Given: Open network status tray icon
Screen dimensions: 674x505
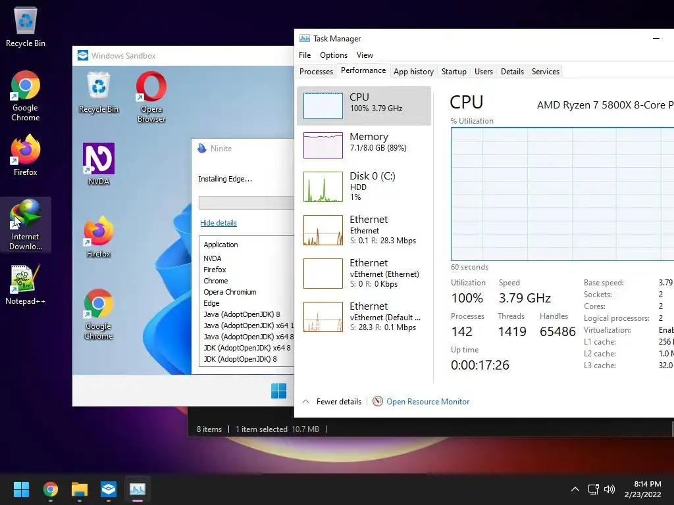Looking at the screenshot, I should (594, 489).
